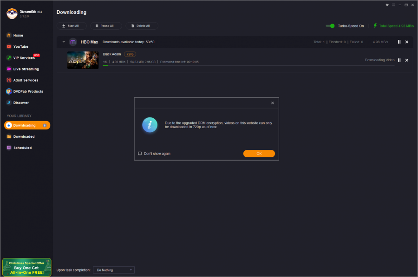The width and height of the screenshot is (418, 277).
Task: Click the Home house icon
Action: 9,35
